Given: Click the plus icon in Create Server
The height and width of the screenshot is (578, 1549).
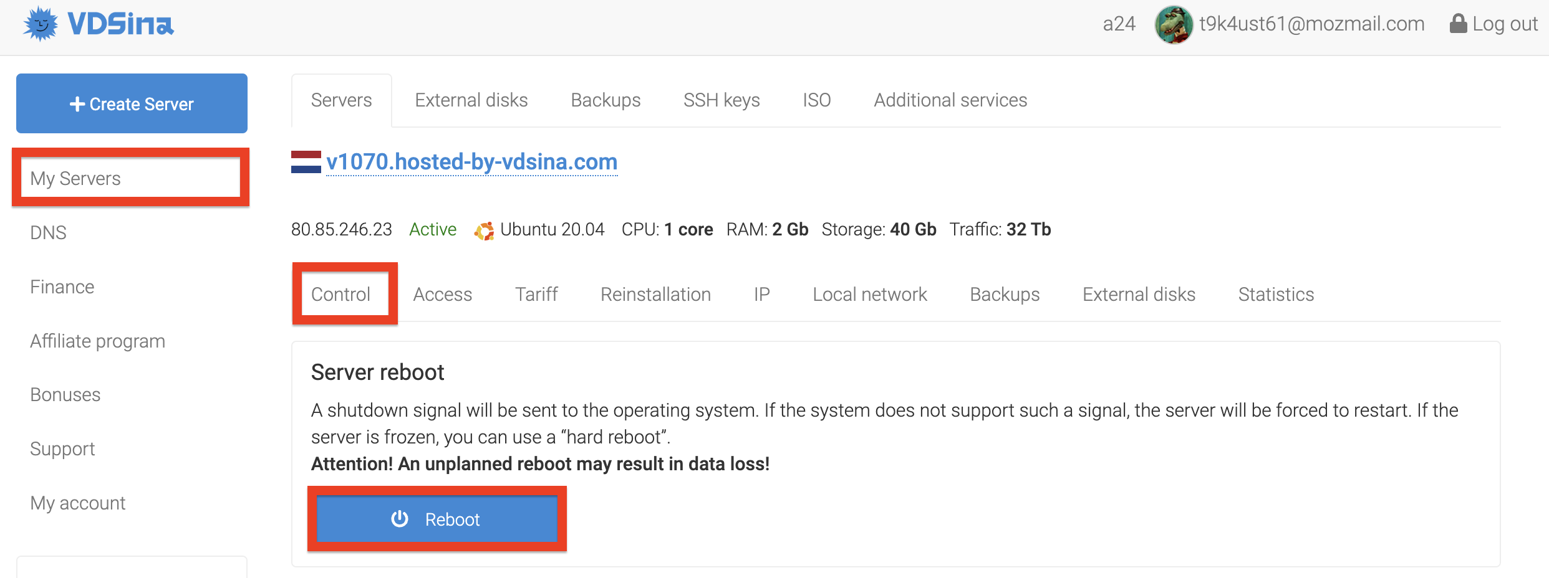Looking at the screenshot, I should click(x=77, y=104).
